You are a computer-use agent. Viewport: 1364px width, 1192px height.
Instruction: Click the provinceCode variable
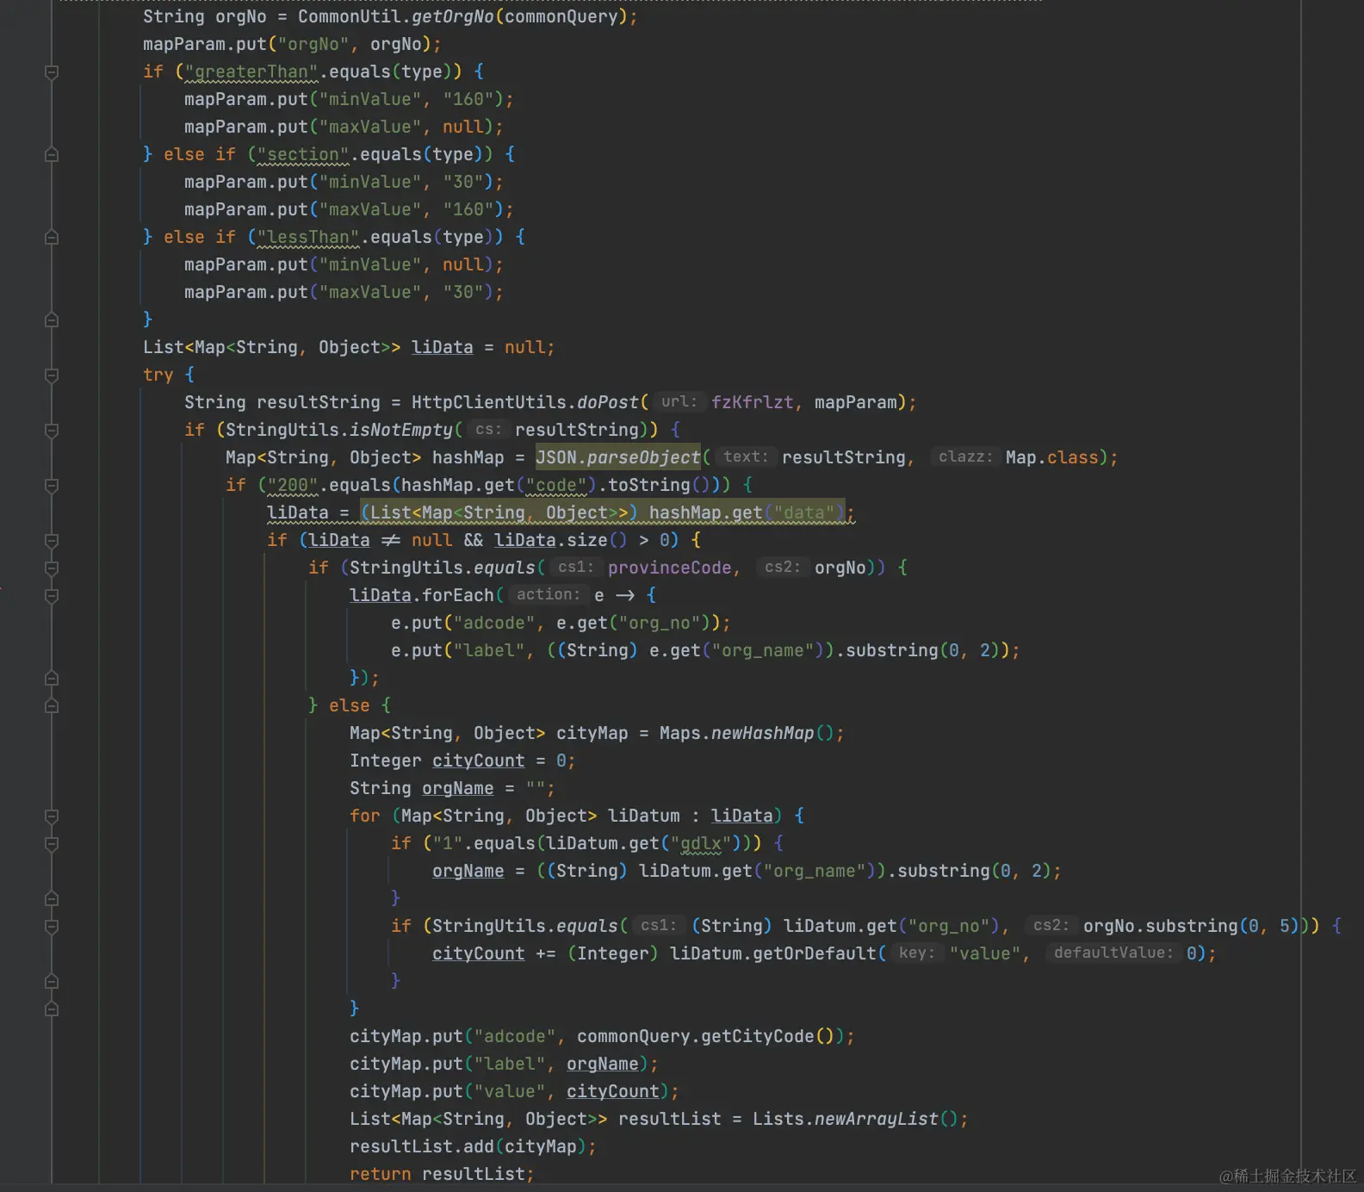pyautogui.click(x=670, y=568)
